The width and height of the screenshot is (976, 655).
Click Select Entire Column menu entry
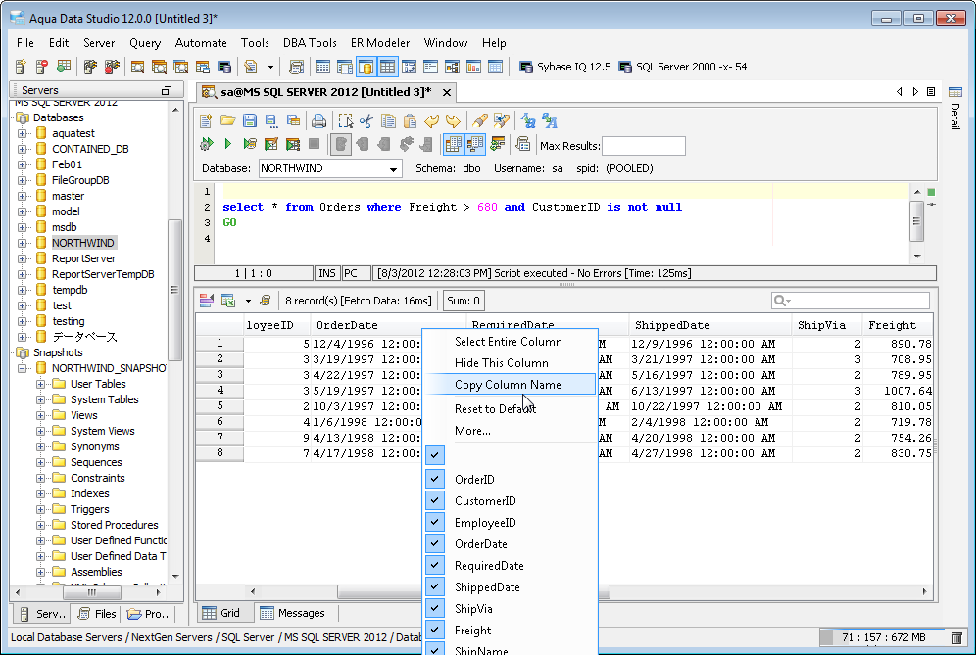[x=509, y=342]
